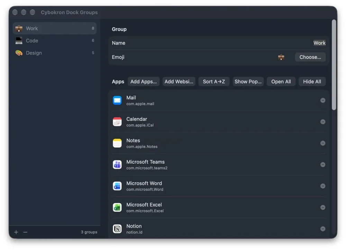Viewport: 346px width, 250px height.
Task: Select the Design group in sidebar
Action: [x=55, y=53]
